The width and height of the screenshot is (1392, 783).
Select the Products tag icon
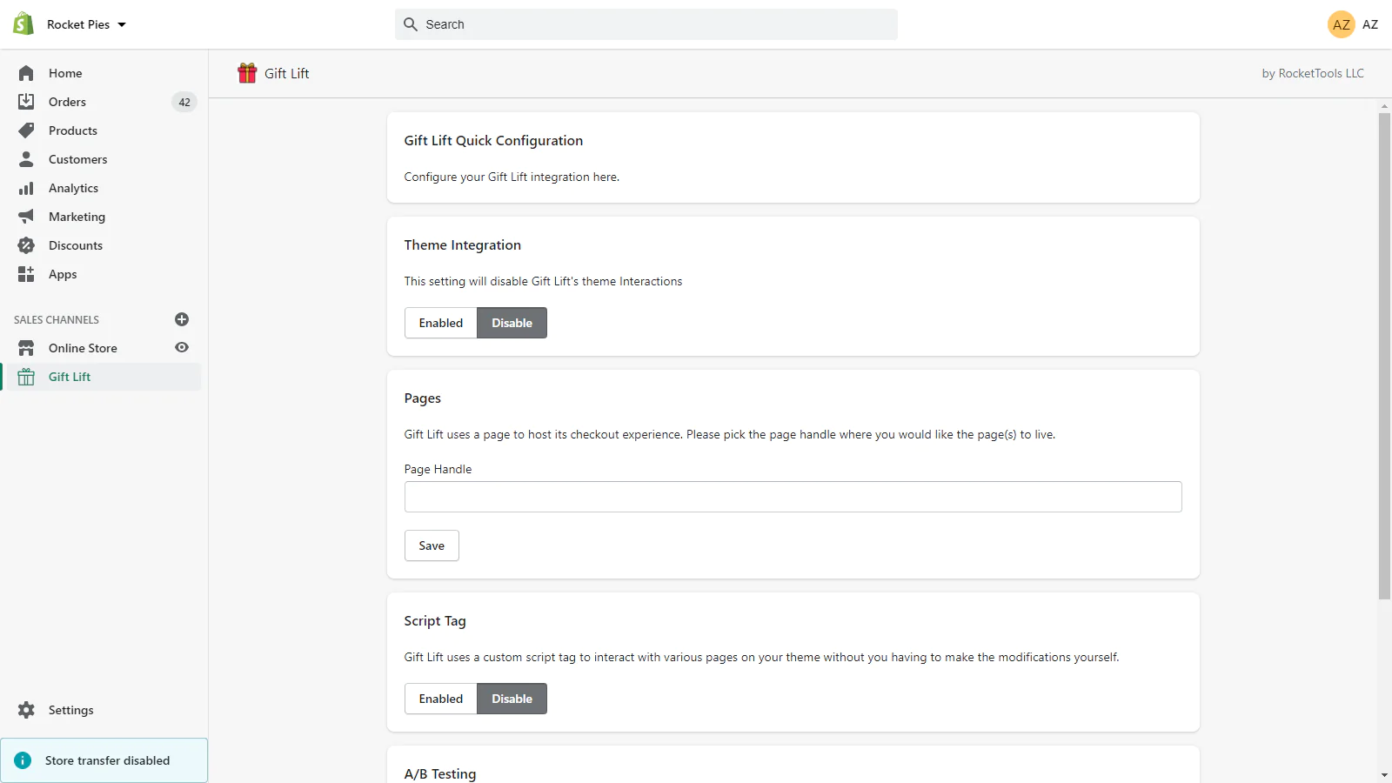pos(26,130)
